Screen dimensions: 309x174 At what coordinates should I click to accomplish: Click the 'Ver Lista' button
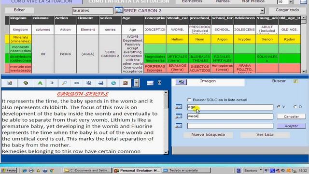pyautogui.click(x=265, y=134)
